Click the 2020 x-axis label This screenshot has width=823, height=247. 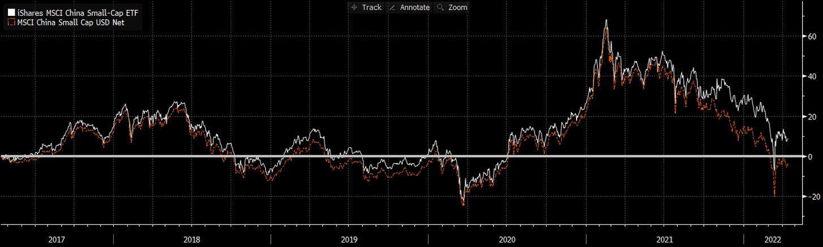(507, 240)
